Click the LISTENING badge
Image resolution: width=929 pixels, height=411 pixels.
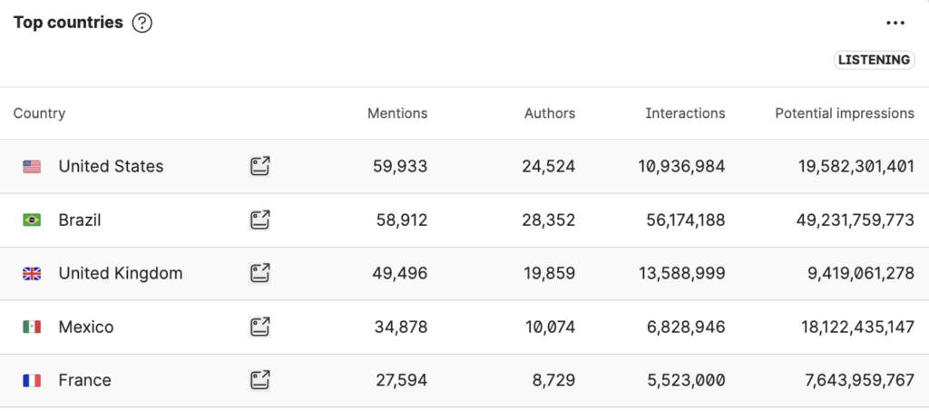click(875, 60)
